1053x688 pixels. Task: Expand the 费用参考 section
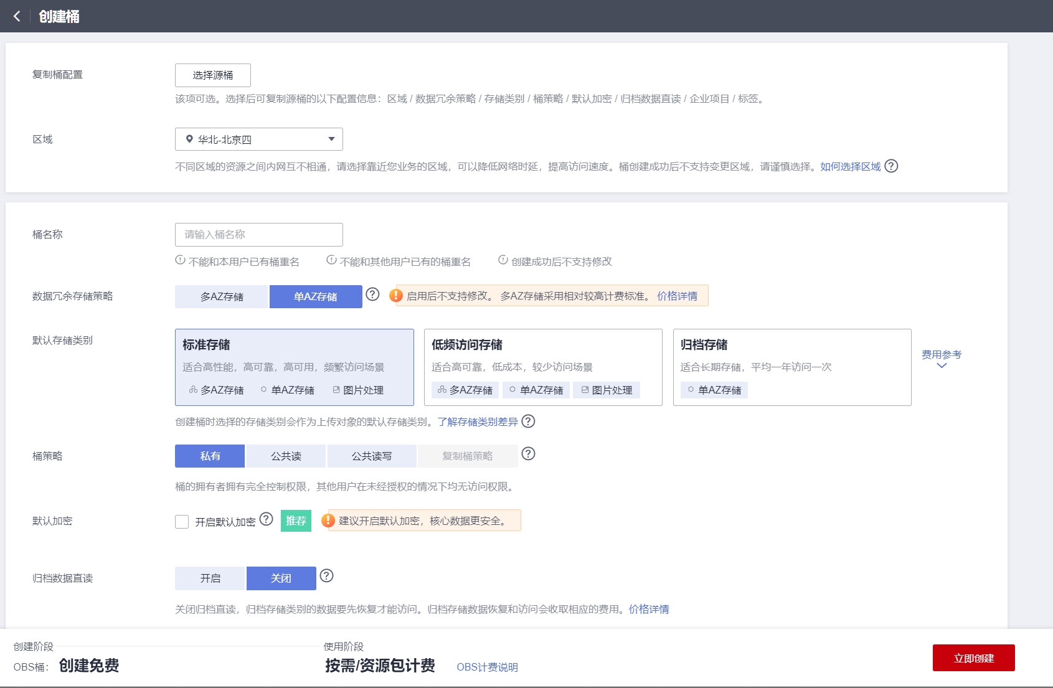click(x=942, y=354)
